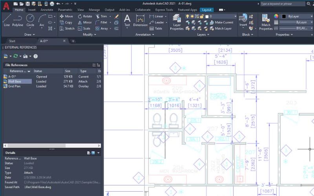The height and width of the screenshot is (196, 314).
Task: Toggle layer 0 on/off light bulb
Action: tap(188, 16)
